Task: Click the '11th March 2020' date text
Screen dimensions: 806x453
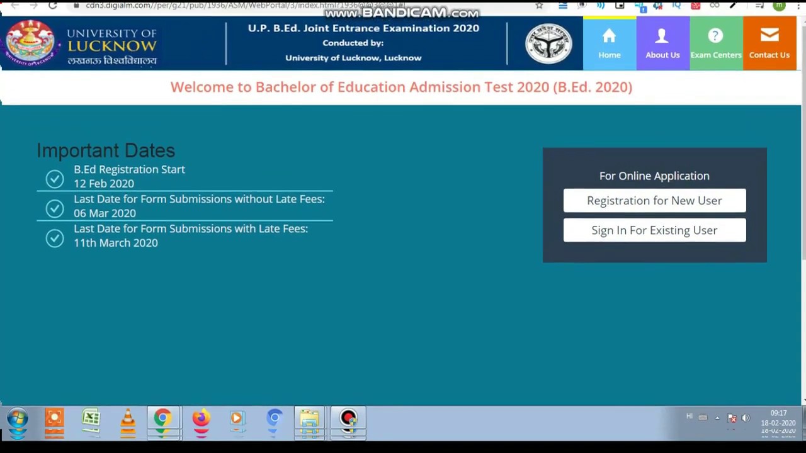Action: [x=116, y=243]
